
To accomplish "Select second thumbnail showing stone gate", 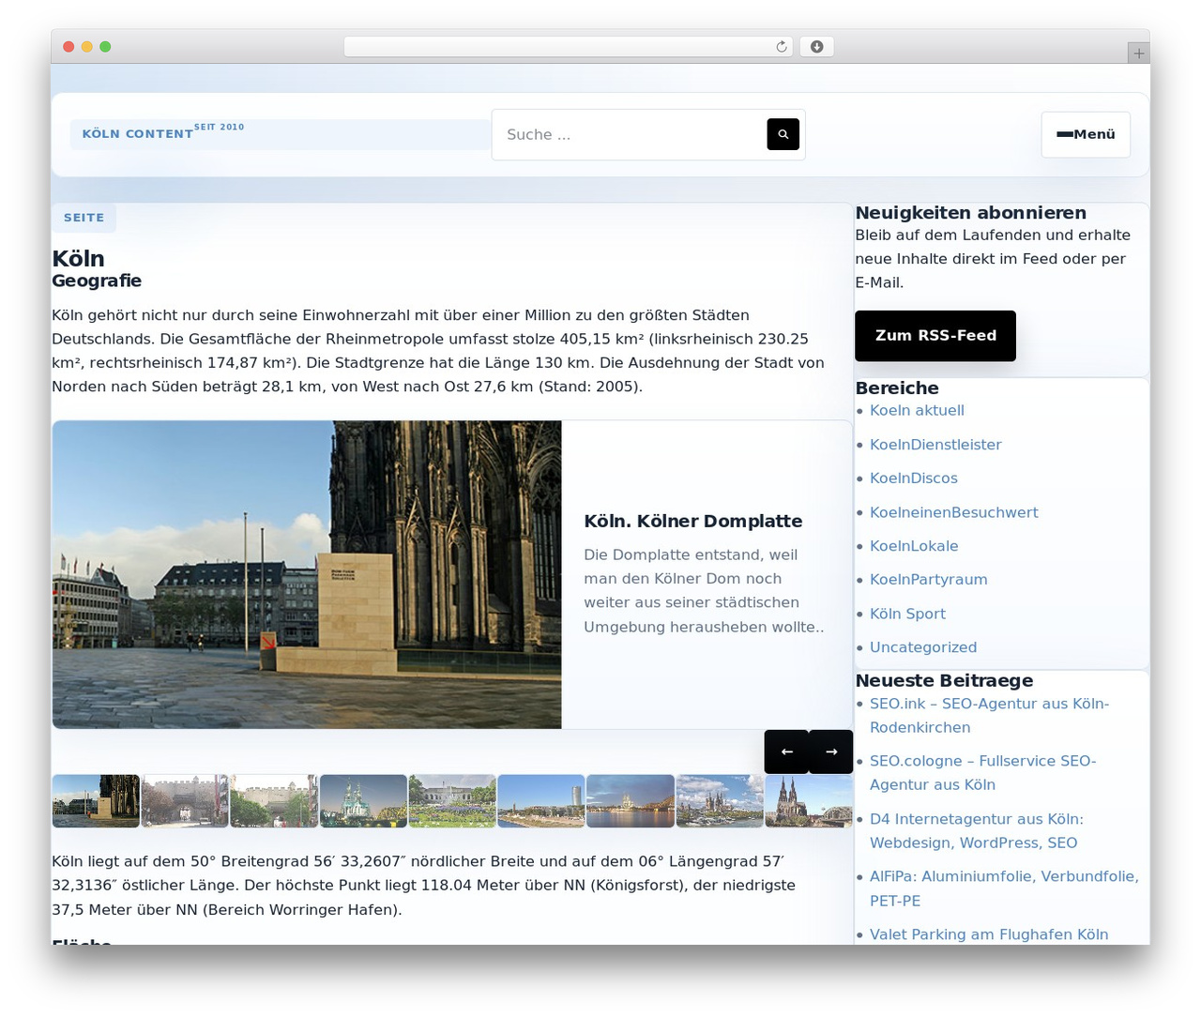I will [x=185, y=801].
